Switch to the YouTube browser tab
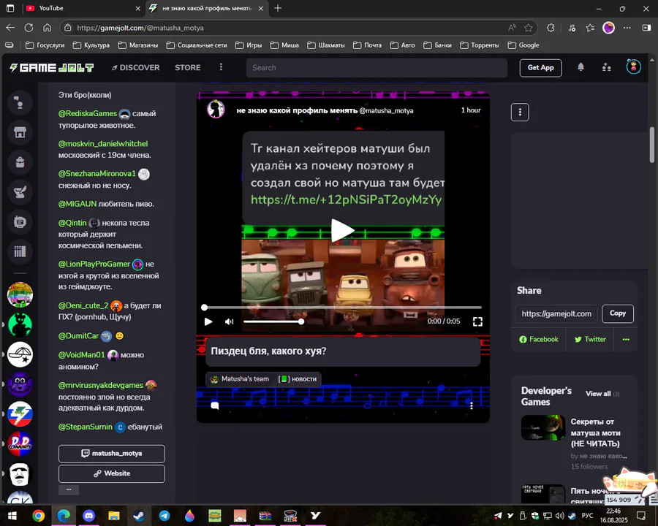Image resolution: width=658 pixels, height=526 pixels. 83,8
